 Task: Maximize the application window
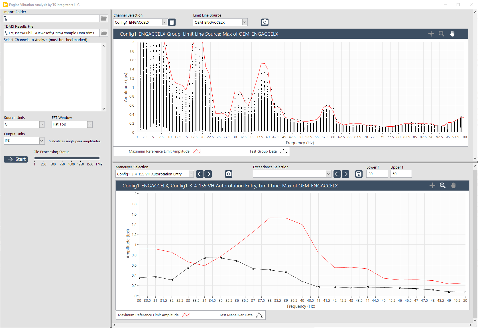click(x=458, y=5)
